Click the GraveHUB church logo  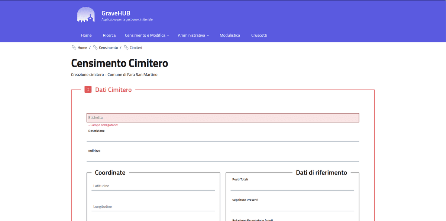click(86, 14)
